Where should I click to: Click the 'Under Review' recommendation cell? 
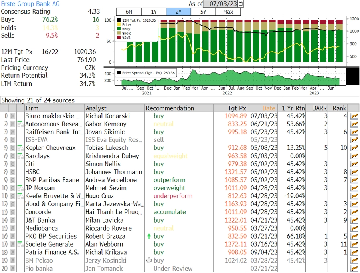click(x=173, y=269)
